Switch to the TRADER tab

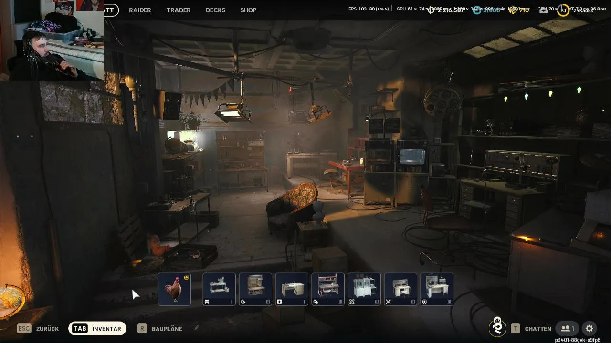(x=179, y=10)
